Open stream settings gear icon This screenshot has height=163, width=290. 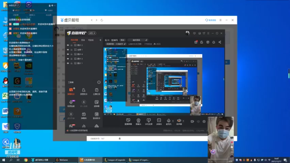(x=204, y=121)
